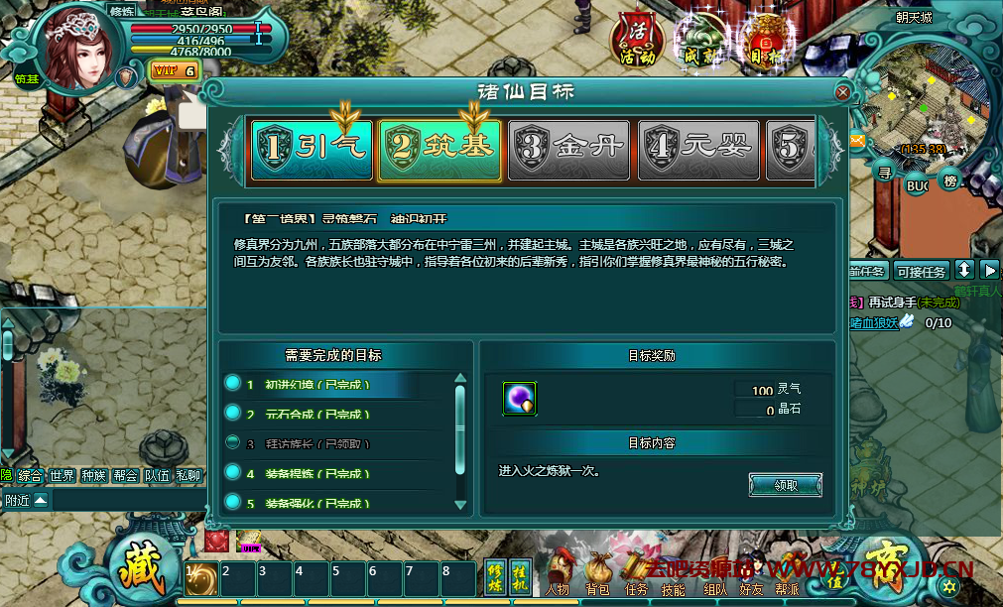Click the purple orb reward item icon
Image resolution: width=1003 pixels, height=607 pixels.
pos(520,399)
